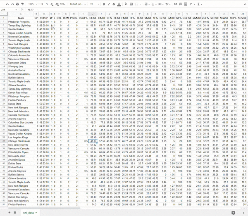This screenshot has width=248, height=216.
Task: Show the side panel arrow
Action: [x=243, y=213]
